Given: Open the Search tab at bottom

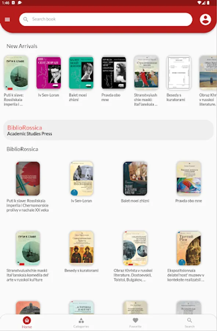Looking at the screenshot, I should [x=189, y=323].
